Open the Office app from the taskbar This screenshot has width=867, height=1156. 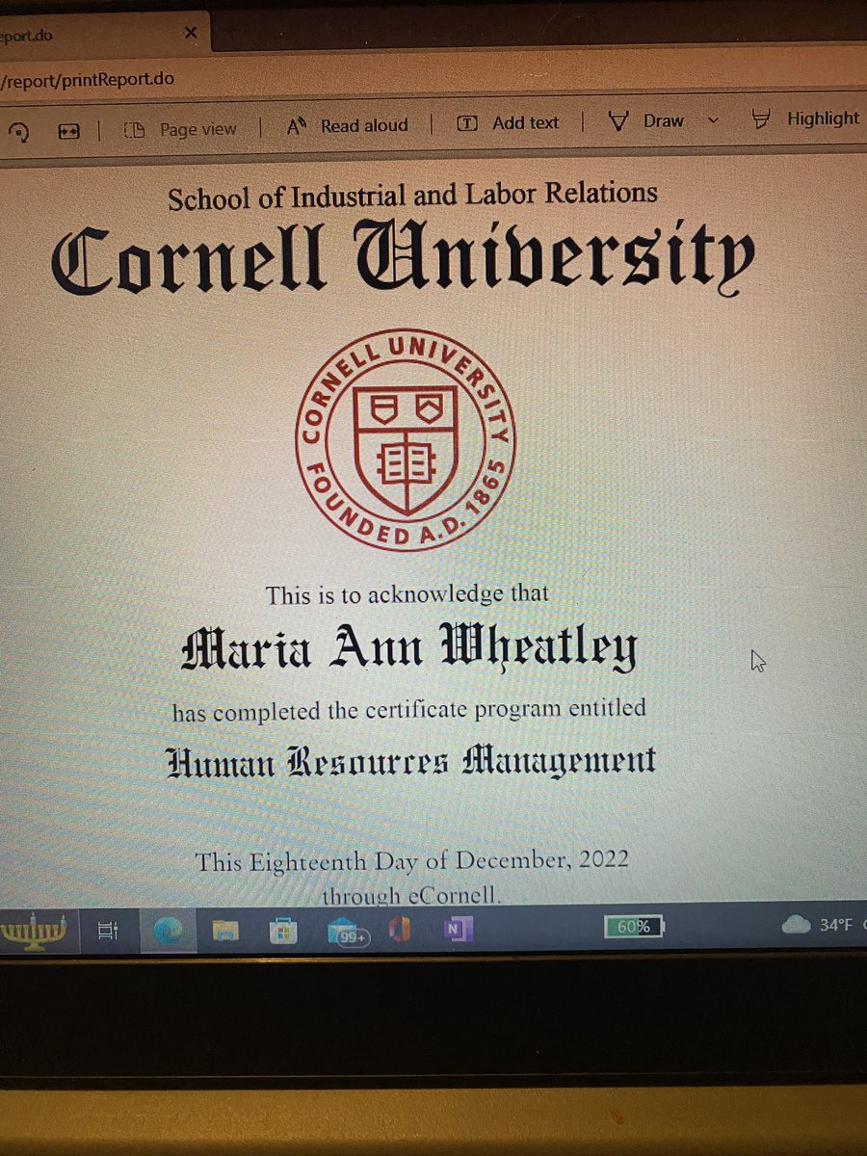point(399,931)
